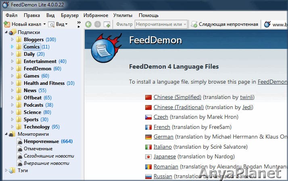
Task: Open the French language link
Action: point(162,127)
